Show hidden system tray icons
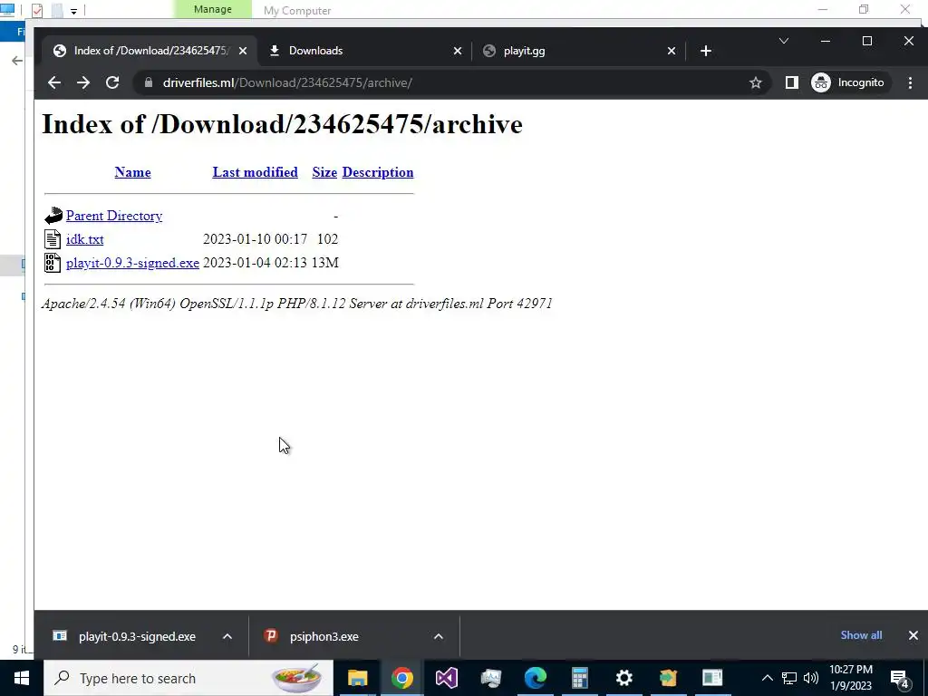The width and height of the screenshot is (928, 696). pyautogui.click(x=767, y=678)
